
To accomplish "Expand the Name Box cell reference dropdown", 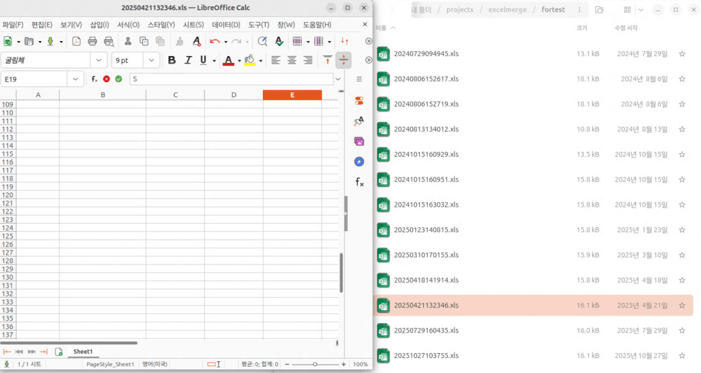I will coord(76,79).
